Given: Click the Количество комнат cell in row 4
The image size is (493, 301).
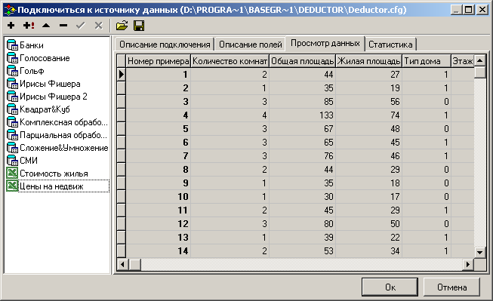Looking at the screenshot, I should 230,115.
